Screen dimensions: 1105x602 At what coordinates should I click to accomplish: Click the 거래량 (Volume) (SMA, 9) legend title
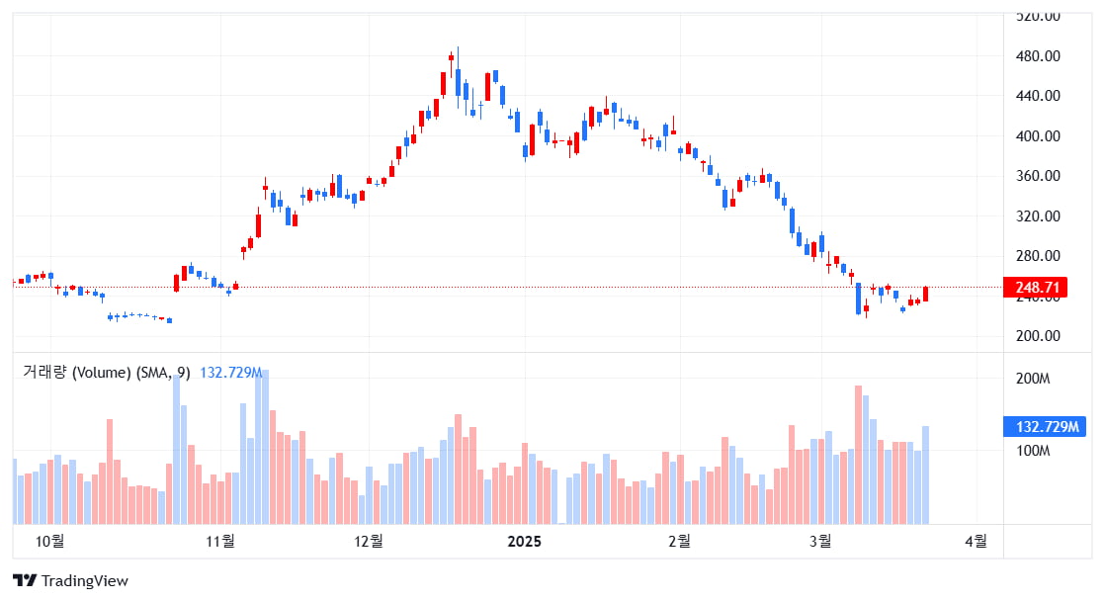click(107, 373)
